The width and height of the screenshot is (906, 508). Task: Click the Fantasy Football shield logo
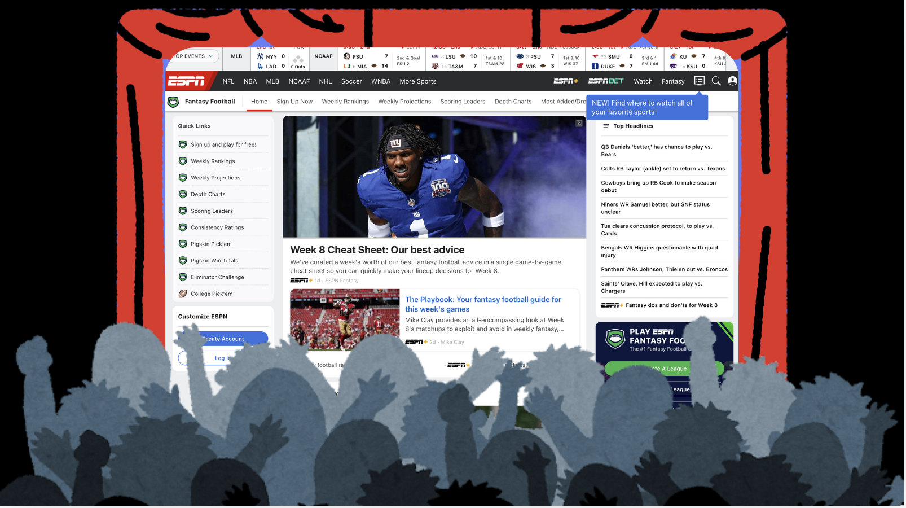(x=173, y=102)
